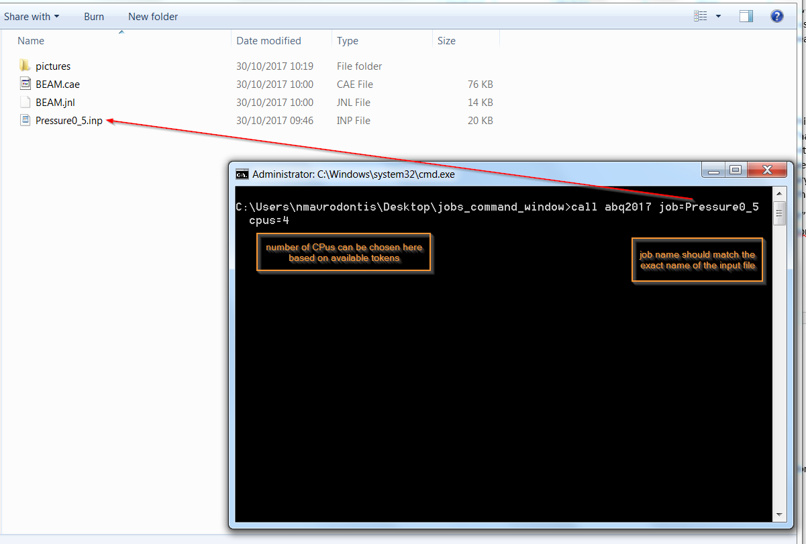This screenshot has width=806, height=544.
Task: Select the BEAM.jnl file icon
Action: click(26, 102)
